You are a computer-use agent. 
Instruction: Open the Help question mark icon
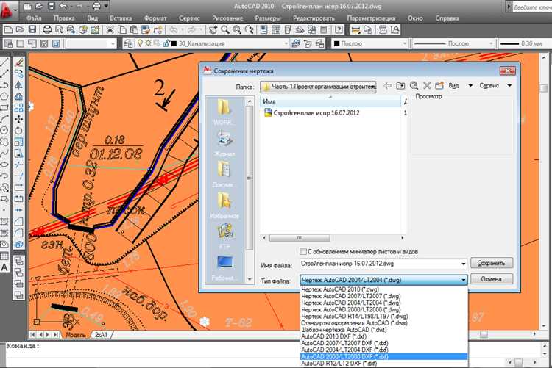pos(339,30)
